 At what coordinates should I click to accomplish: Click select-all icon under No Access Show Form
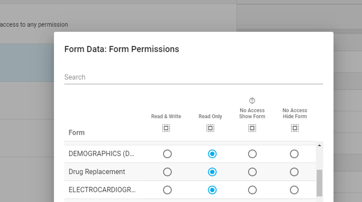[x=252, y=128]
